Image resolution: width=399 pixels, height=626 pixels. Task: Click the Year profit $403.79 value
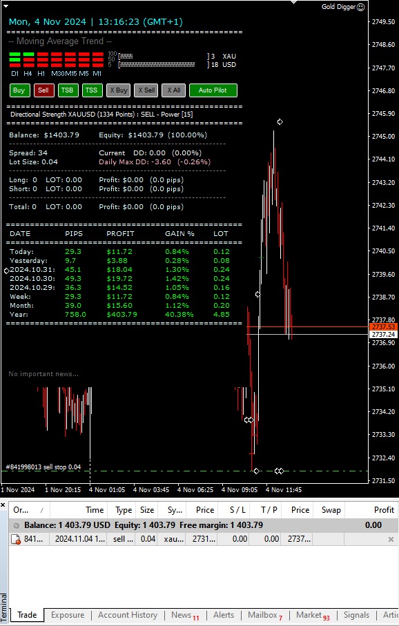coord(121,315)
